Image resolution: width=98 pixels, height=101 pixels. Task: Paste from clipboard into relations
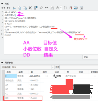tap(25, 8)
